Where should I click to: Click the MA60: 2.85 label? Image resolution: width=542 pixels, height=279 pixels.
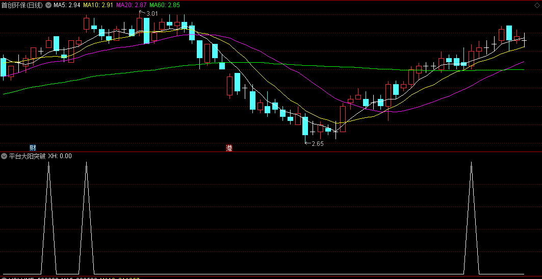point(165,5)
